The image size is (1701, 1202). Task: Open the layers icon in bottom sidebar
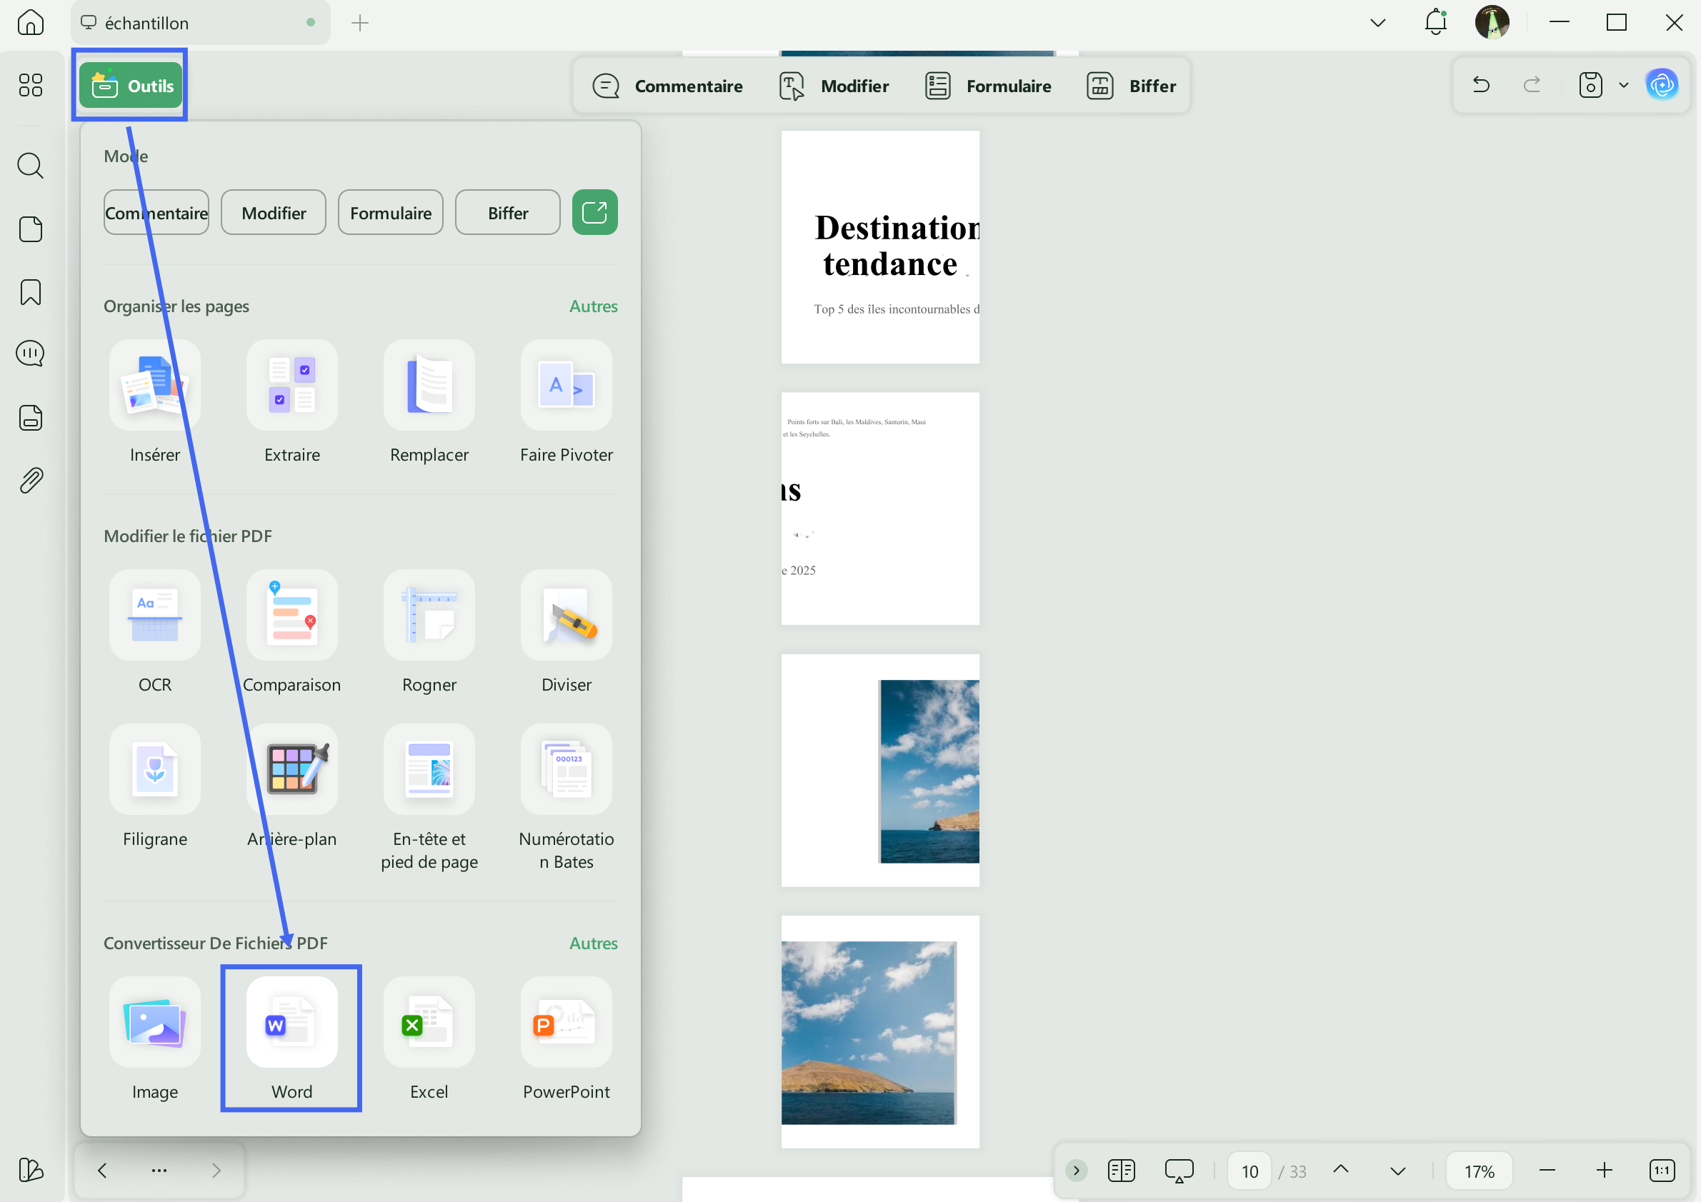point(31,1169)
